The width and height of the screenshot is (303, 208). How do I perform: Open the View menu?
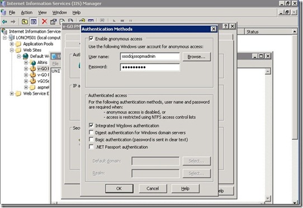coord(42,12)
